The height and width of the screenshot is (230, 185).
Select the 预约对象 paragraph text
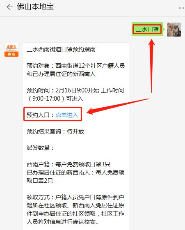[76, 70]
